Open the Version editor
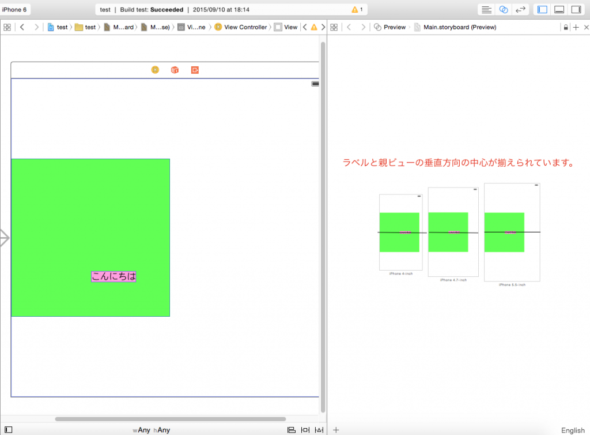 520,10
